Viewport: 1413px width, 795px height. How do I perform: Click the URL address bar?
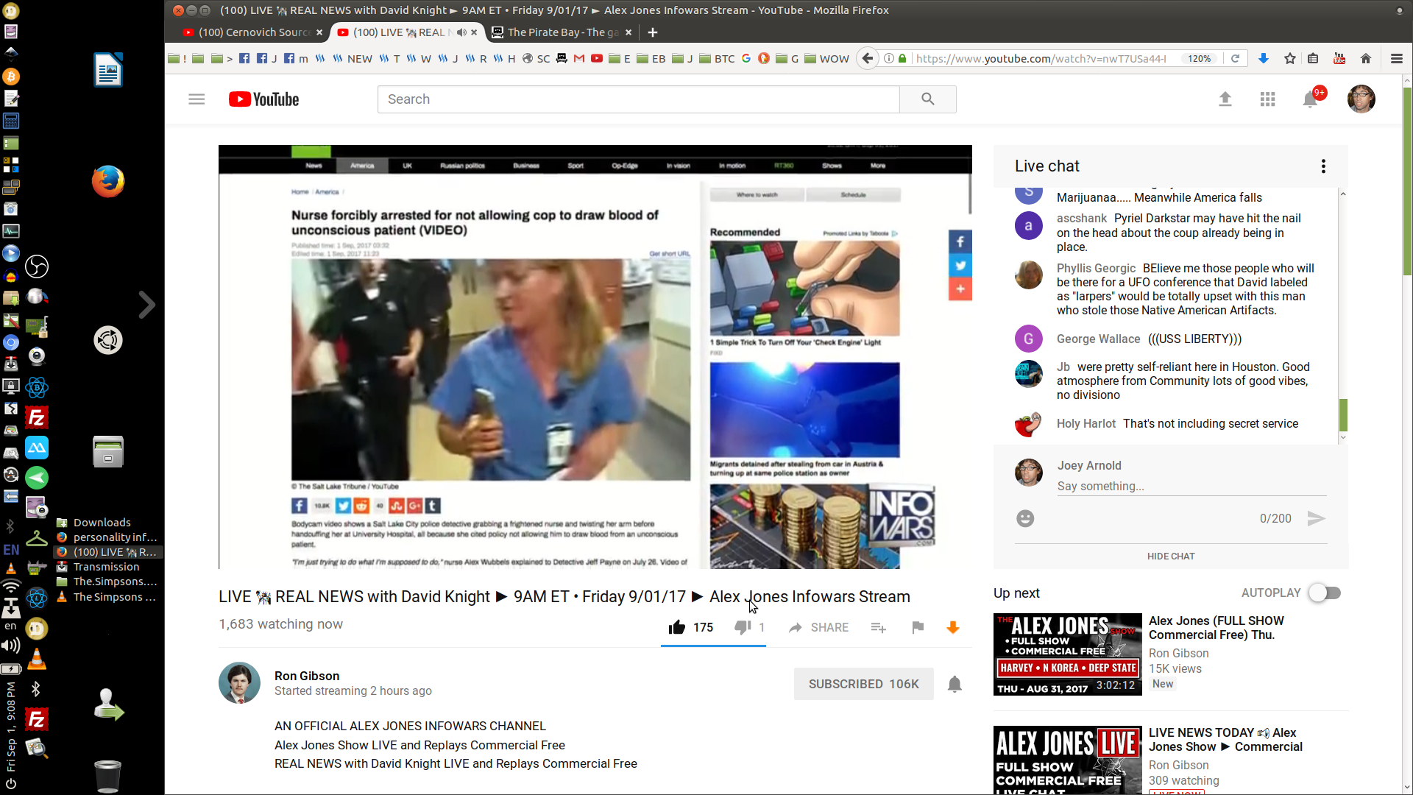click(1041, 58)
